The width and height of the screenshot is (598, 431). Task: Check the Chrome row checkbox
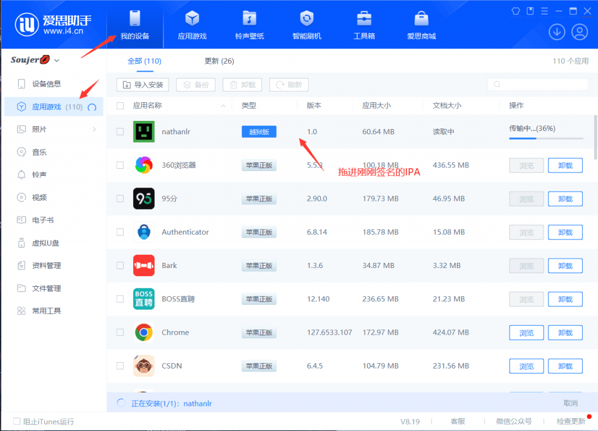[120, 332]
